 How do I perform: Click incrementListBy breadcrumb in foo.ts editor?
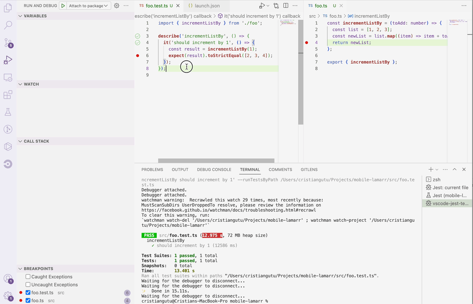pyautogui.click(x=369, y=16)
